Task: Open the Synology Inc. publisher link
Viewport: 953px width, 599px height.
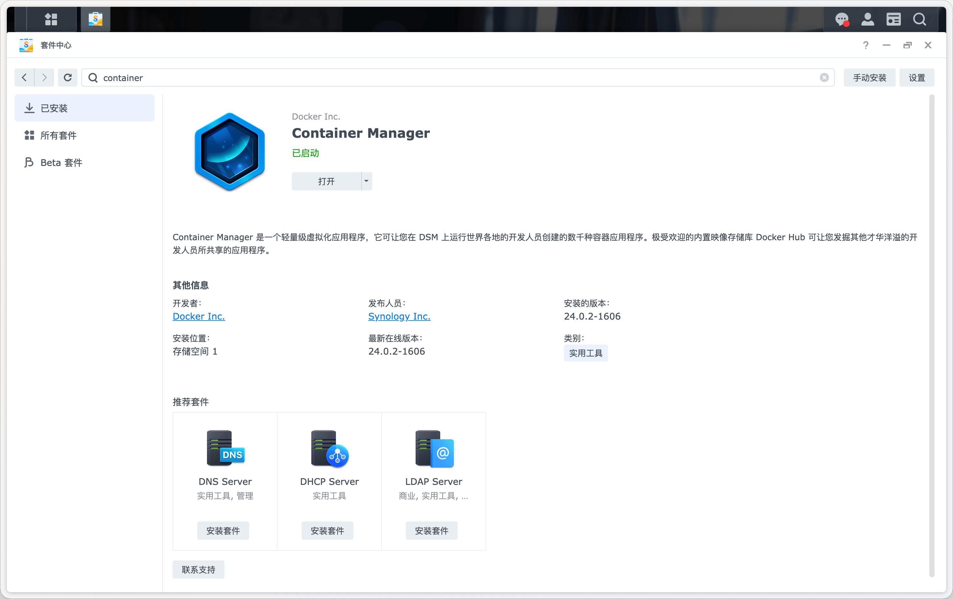Action: point(399,316)
